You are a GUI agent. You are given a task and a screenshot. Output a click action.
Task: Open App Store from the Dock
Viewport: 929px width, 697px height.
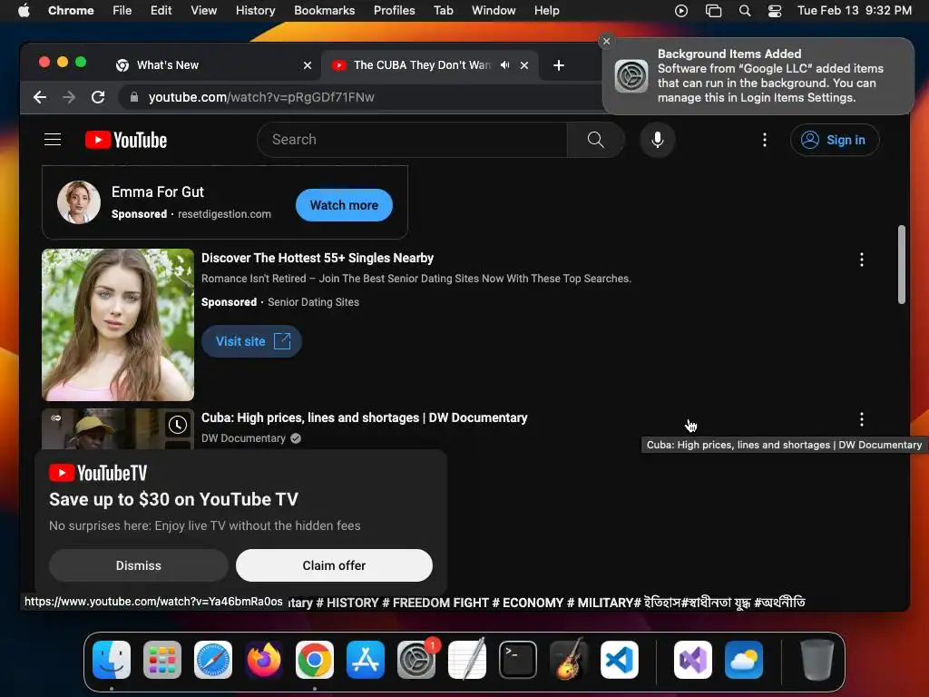pyautogui.click(x=366, y=660)
